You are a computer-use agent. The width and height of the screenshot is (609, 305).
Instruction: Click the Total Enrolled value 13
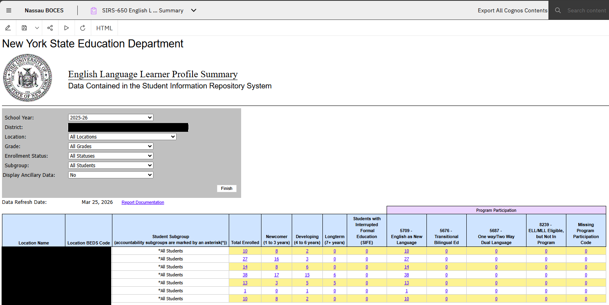tap(245, 283)
